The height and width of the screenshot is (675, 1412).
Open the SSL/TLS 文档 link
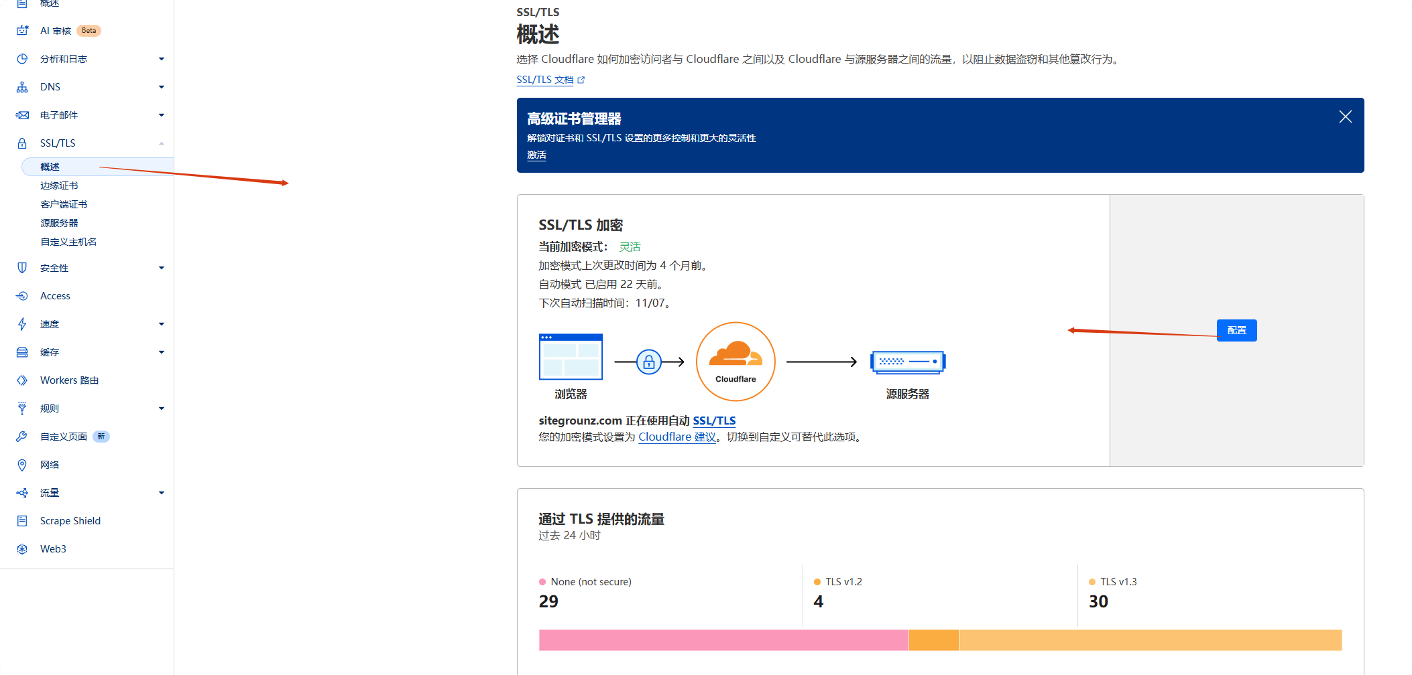544,79
